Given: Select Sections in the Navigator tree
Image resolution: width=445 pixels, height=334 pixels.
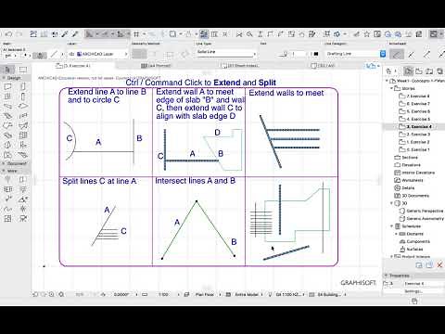Looking at the screenshot, I should pos(406,158).
